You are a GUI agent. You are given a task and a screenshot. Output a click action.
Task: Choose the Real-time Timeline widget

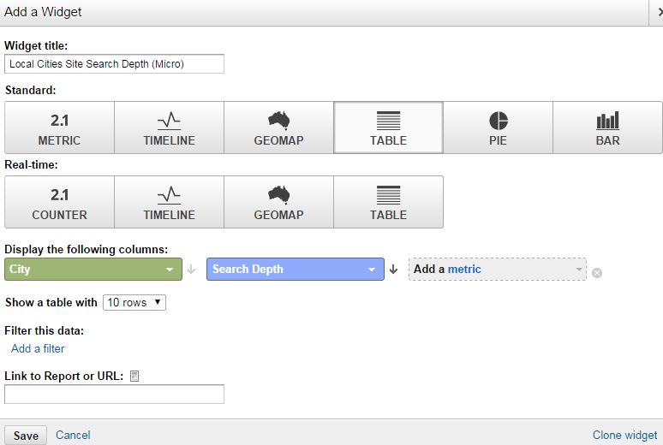(169, 203)
